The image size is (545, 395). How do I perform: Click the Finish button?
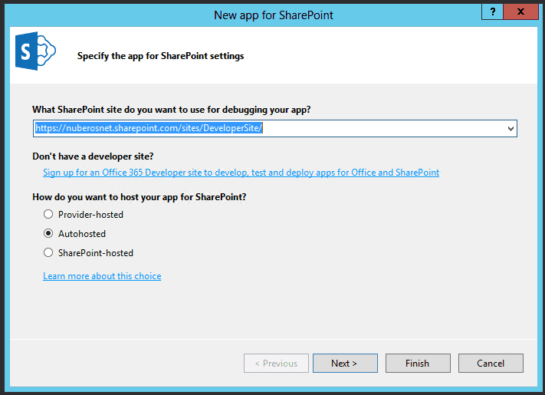(x=418, y=364)
